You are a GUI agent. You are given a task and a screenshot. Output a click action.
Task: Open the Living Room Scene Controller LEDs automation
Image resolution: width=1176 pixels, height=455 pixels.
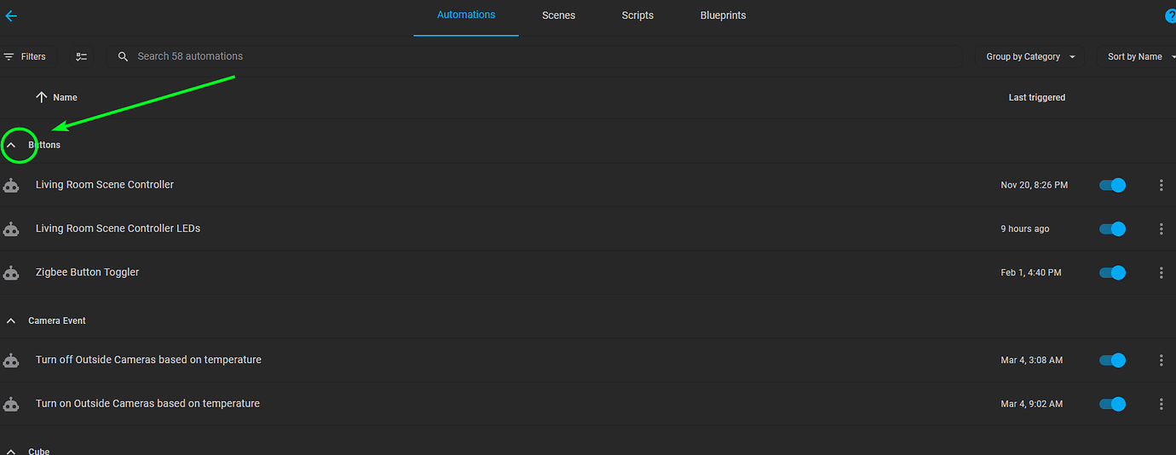pos(118,228)
